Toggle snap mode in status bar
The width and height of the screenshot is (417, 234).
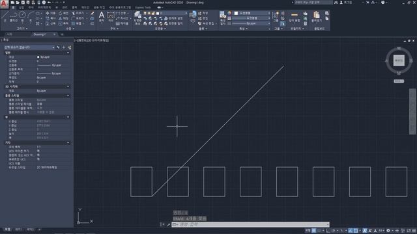[319, 231]
